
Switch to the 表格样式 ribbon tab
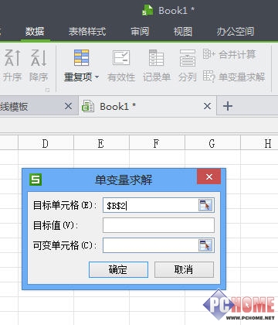pyautogui.click(x=87, y=32)
